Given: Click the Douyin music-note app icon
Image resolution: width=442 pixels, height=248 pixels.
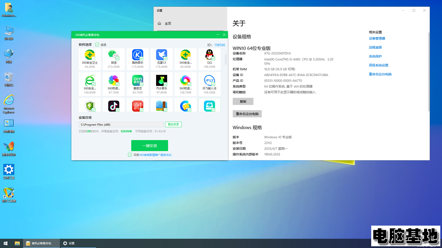Looking at the screenshot, I should [x=114, y=106].
